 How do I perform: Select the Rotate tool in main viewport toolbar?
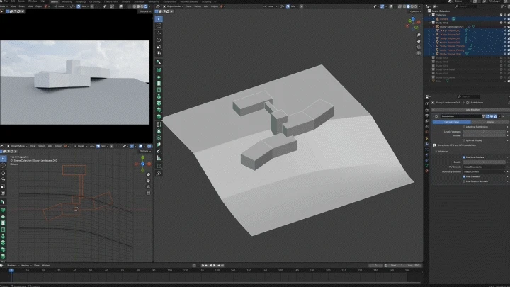point(159,40)
